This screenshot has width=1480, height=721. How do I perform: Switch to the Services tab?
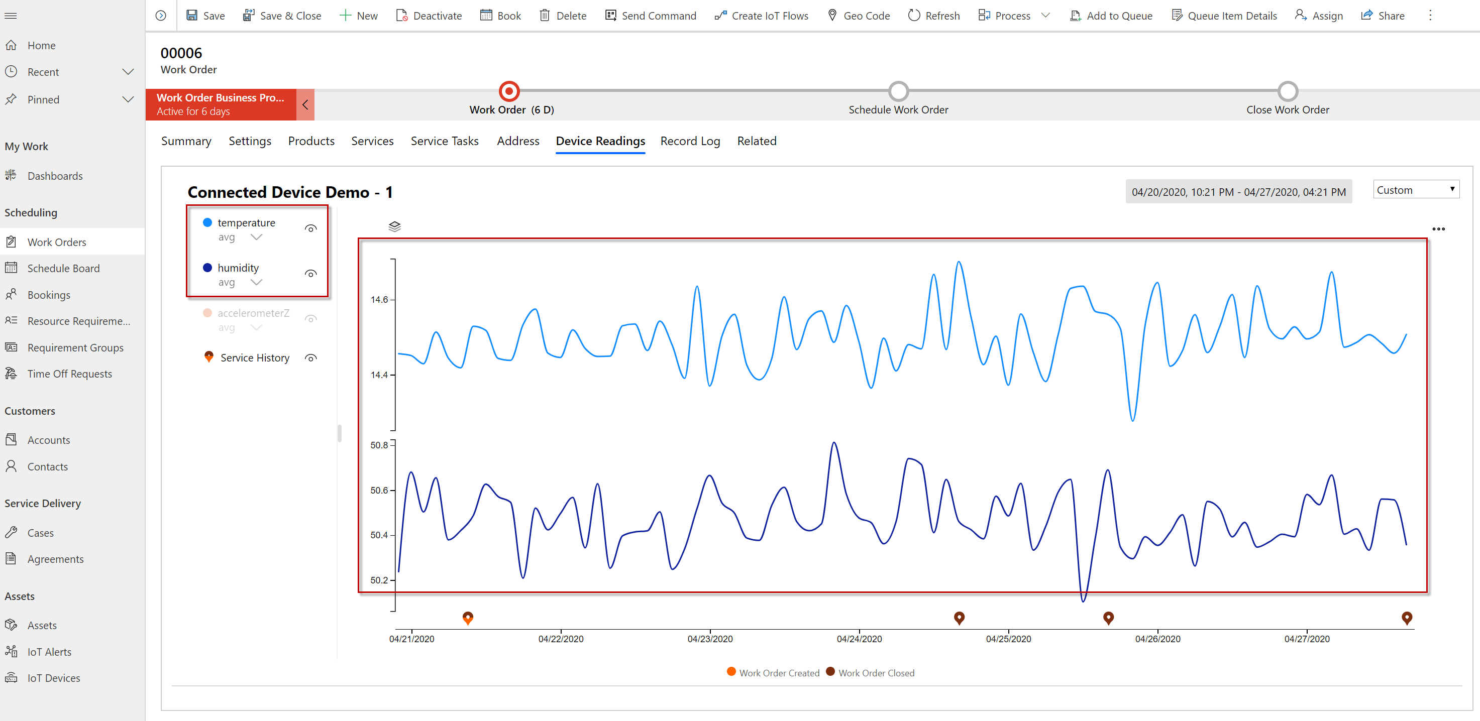point(372,141)
